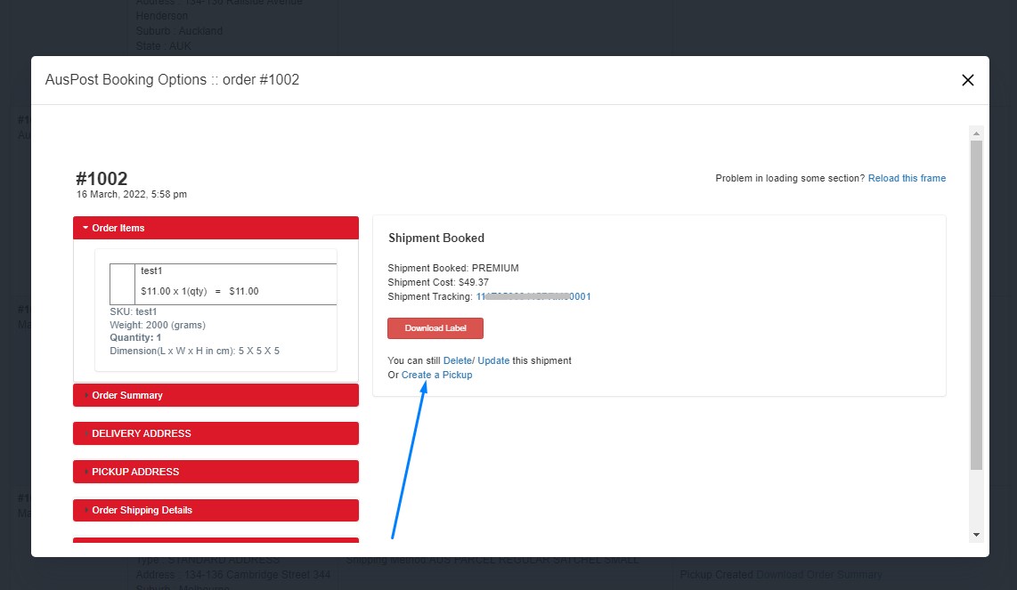Click the $11.00 x 1(qty) price line
The width and height of the screenshot is (1017, 590).
199,291
